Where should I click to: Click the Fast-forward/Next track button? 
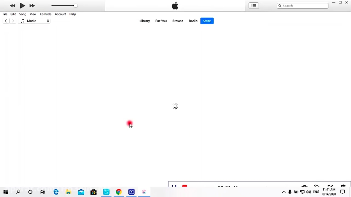click(x=32, y=6)
